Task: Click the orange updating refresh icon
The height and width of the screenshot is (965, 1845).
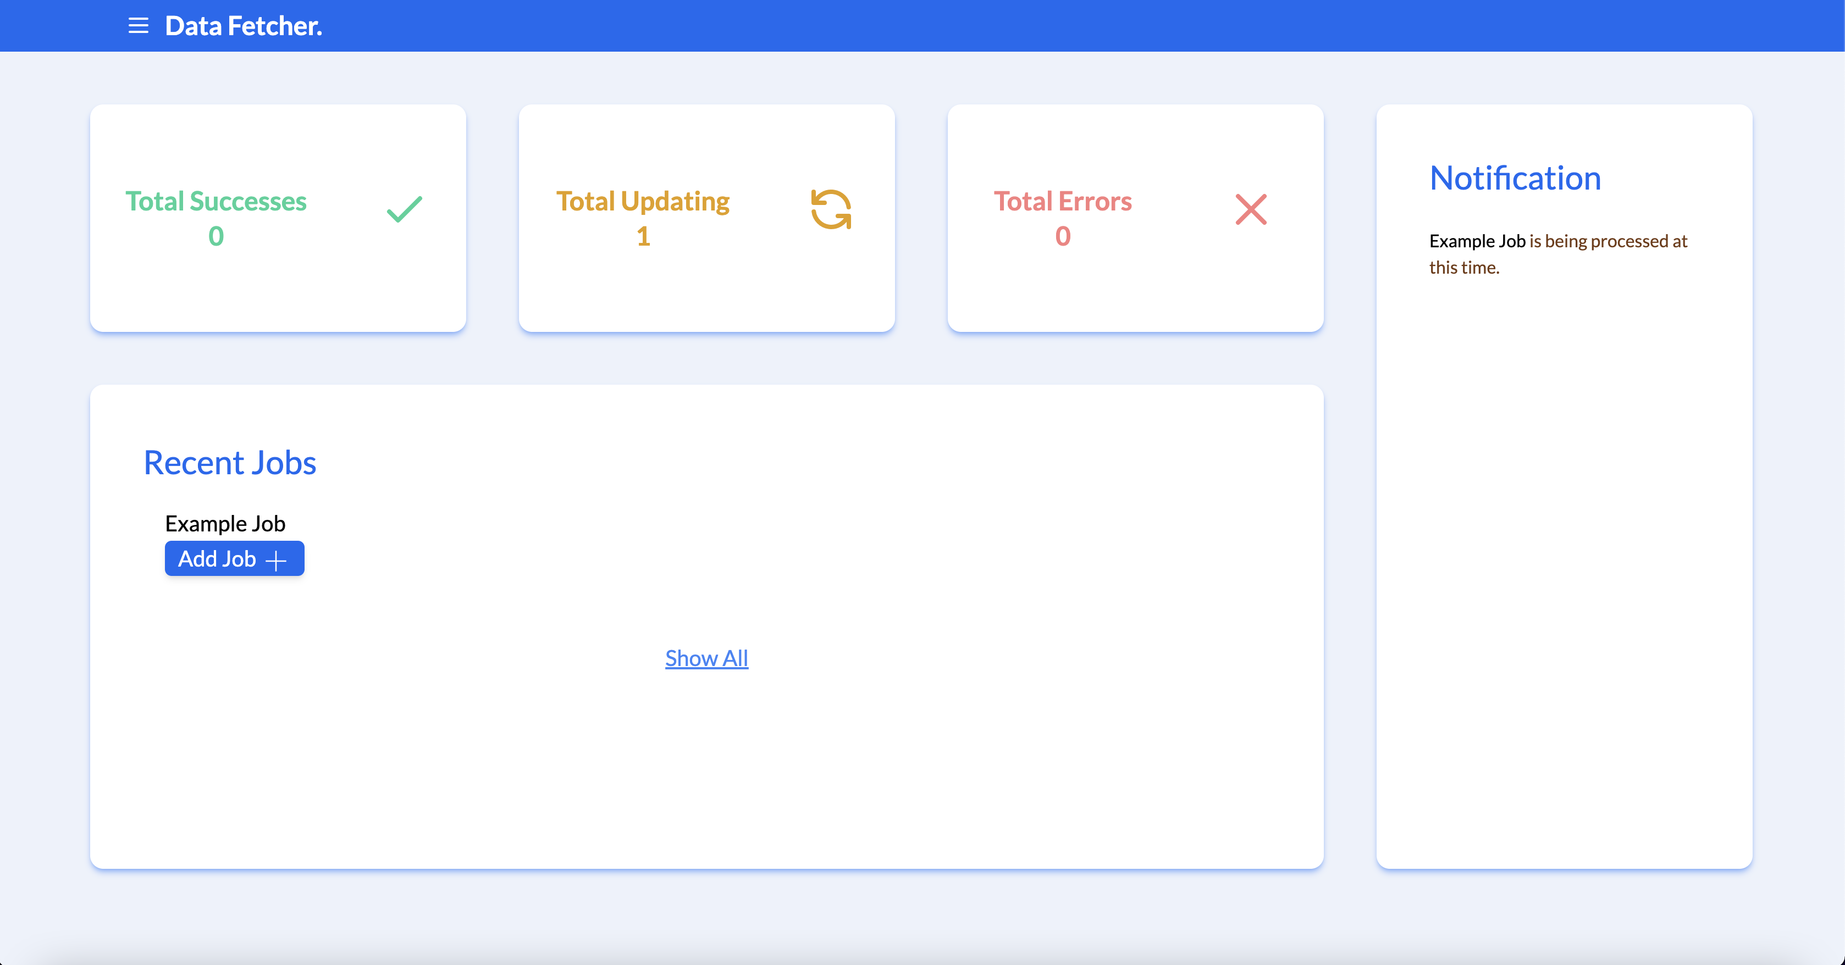Action: 831,209
